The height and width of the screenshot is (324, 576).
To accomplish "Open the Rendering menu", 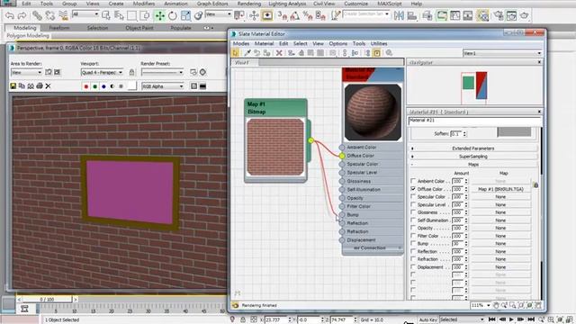I will [248, 4].
